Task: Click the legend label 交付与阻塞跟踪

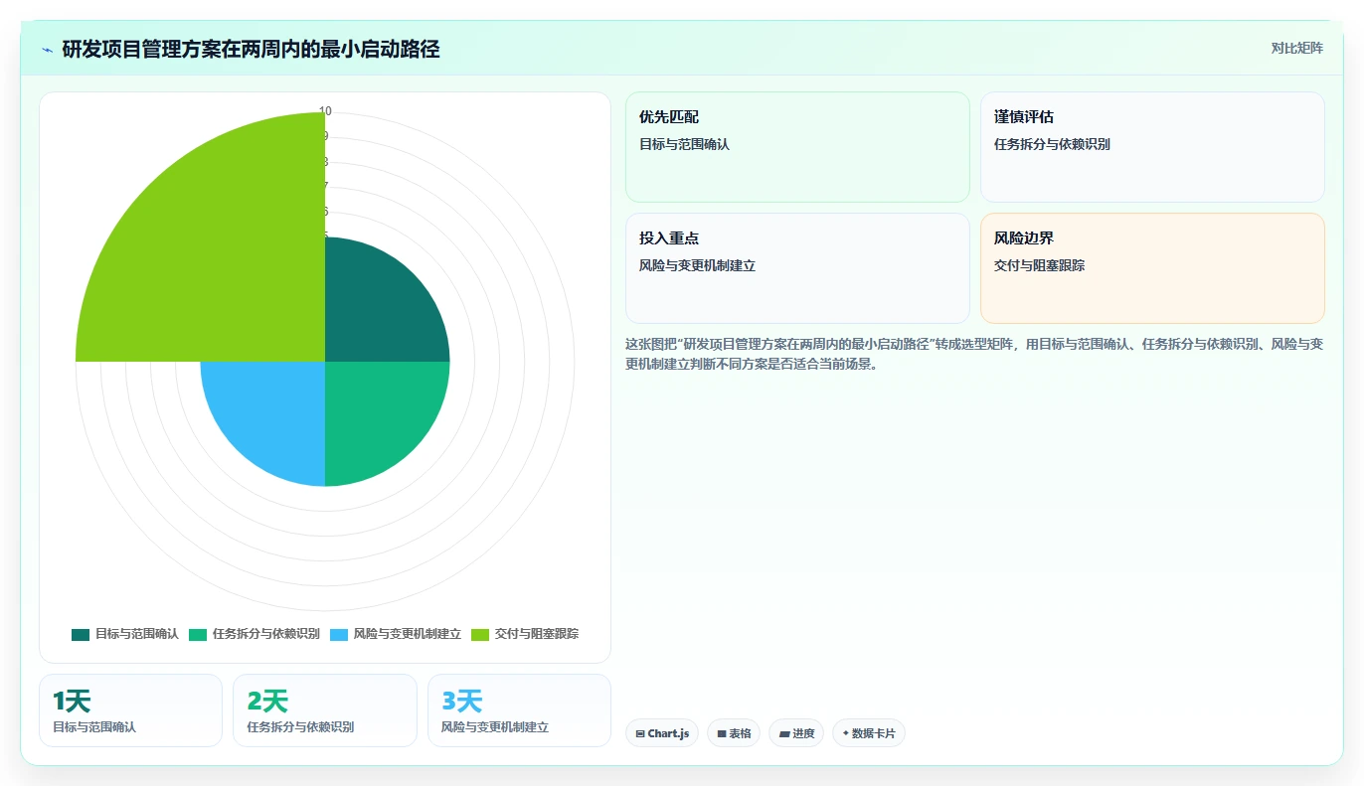Action: [537, 634]
